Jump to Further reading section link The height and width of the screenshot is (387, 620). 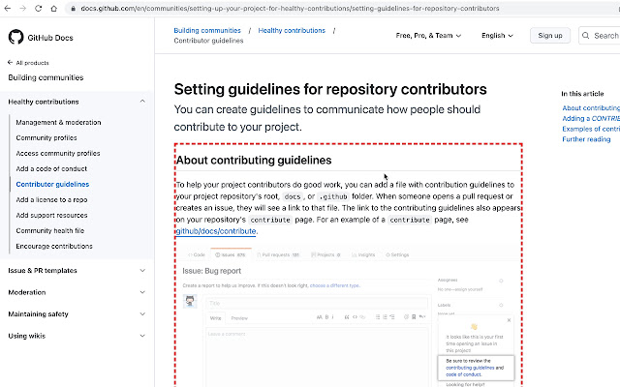click(x=586, y=139)
